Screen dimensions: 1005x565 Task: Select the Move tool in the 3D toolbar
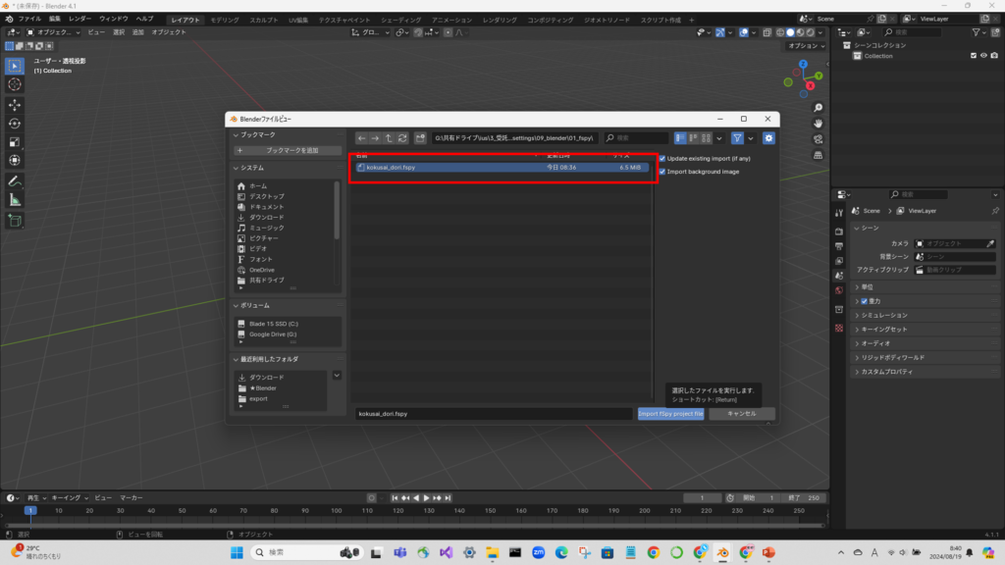pyautogui.click(x=15, y=104)
